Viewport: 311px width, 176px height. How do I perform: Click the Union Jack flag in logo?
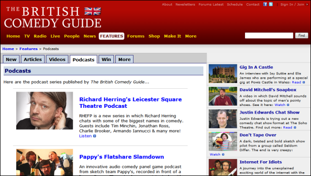pyautogui.click(x=93, y=11)
